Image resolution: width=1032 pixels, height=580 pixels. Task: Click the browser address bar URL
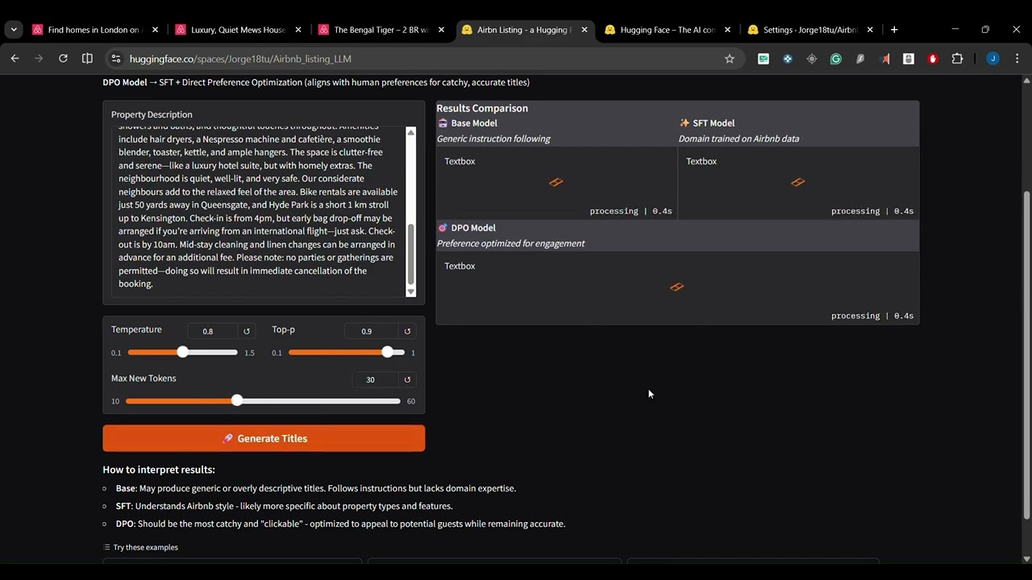tap(240, 59)
